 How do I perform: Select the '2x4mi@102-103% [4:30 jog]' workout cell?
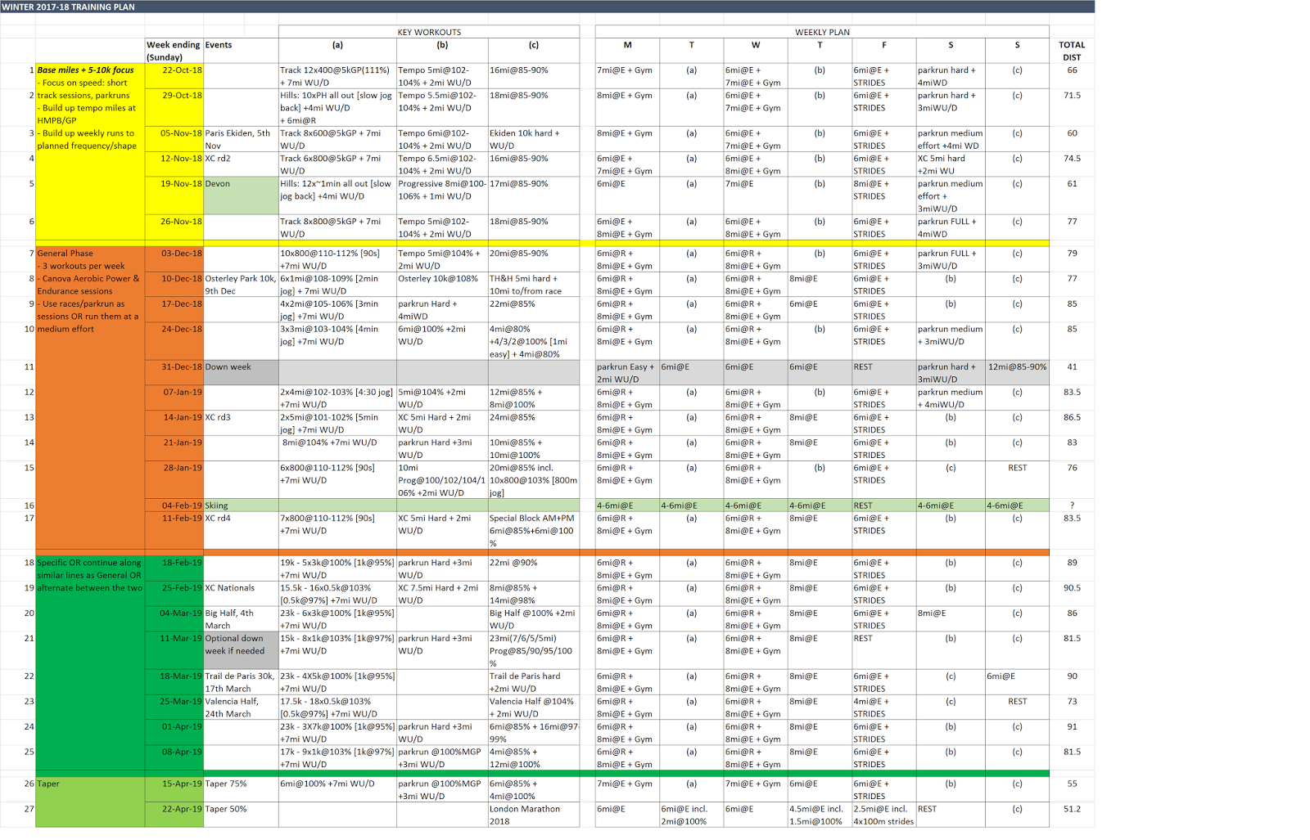337,398
